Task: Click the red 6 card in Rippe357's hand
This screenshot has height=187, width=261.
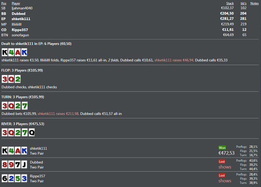Action: [x=5, y=178]
